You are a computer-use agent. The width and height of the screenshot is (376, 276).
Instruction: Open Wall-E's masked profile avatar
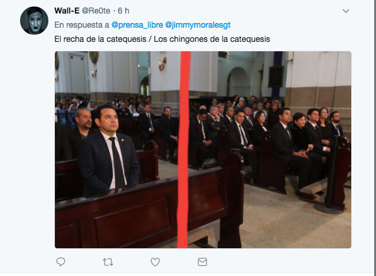point(34,21)
